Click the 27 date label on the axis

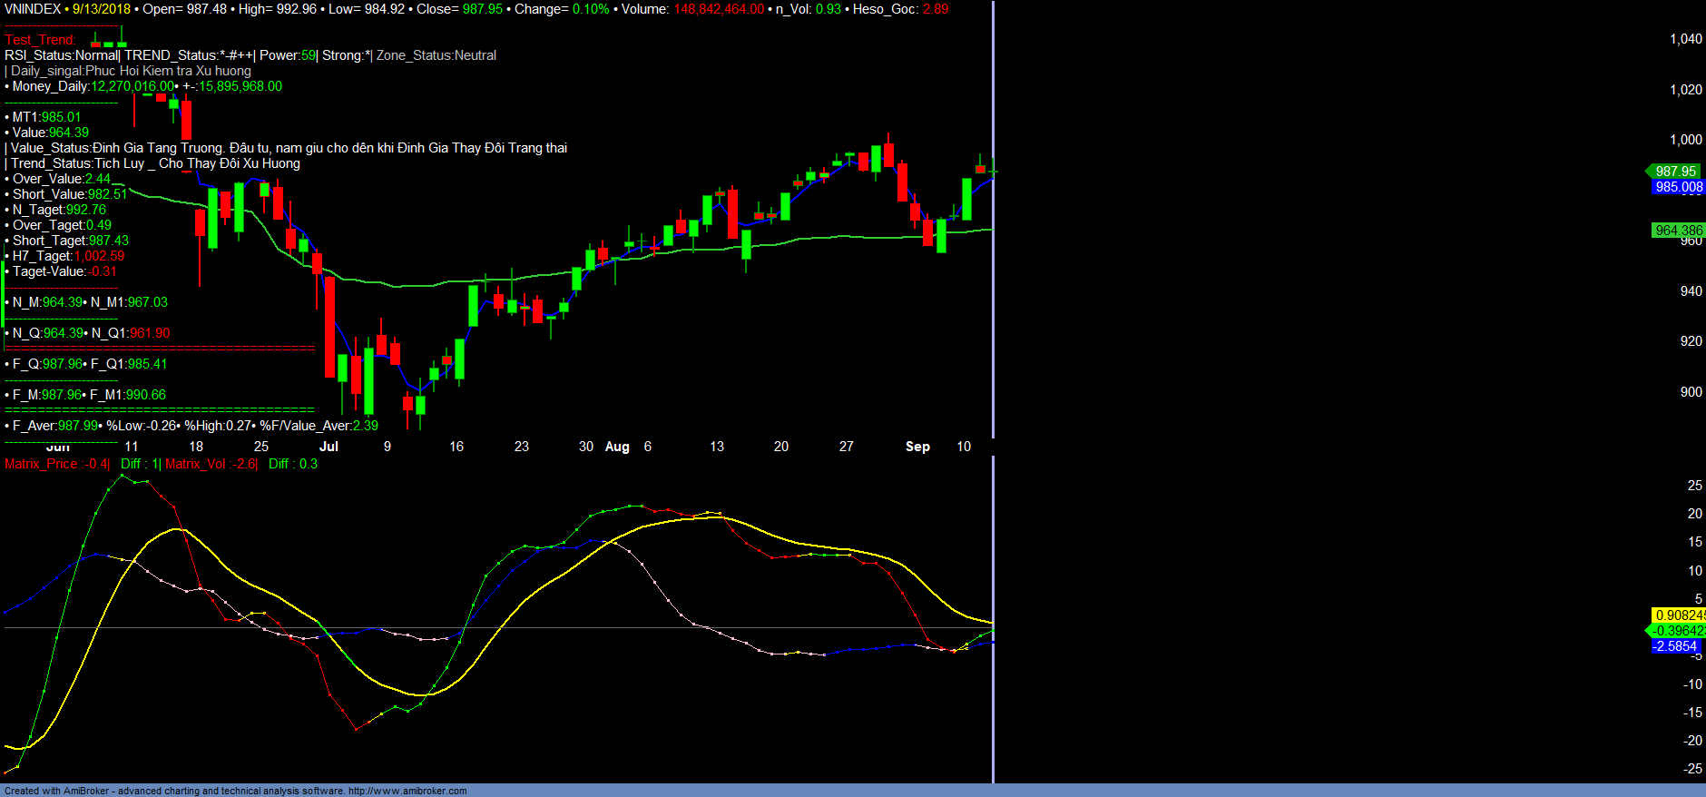[x=846, y=447]
